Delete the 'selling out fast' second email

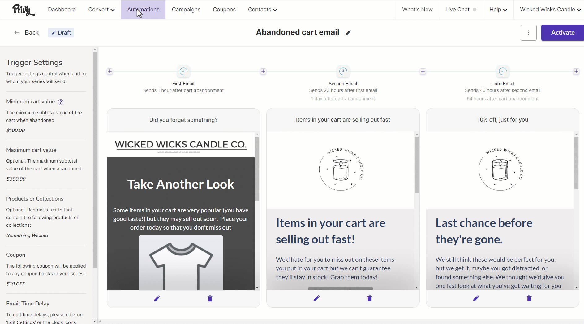(370, 298)
